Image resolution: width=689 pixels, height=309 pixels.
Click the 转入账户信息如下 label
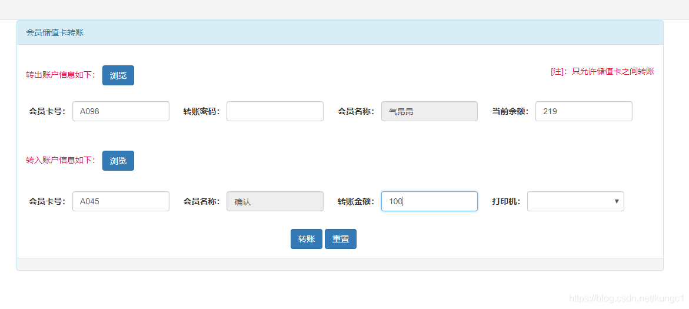click(61, 160)
